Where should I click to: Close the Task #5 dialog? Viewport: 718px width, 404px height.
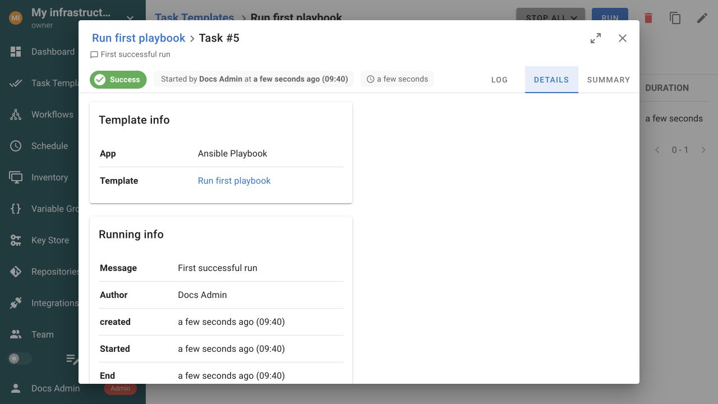tap(623, 38)
